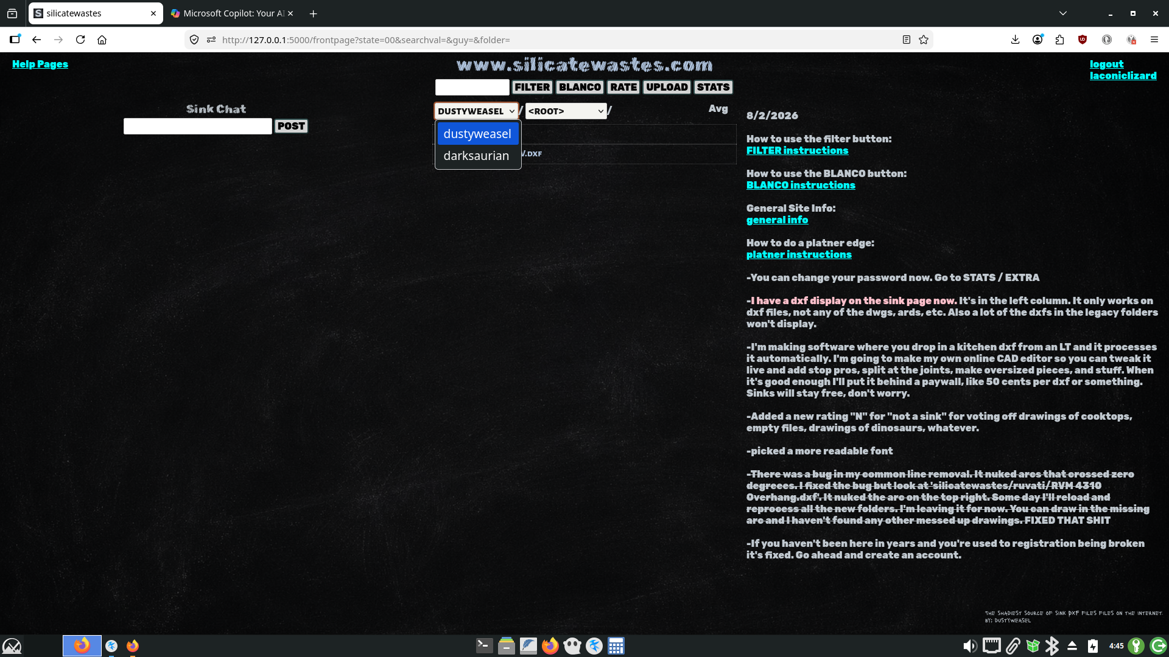Open the STATS page
The width and height of the screenshot is (1169, 657).
click(x=713, y=87)
